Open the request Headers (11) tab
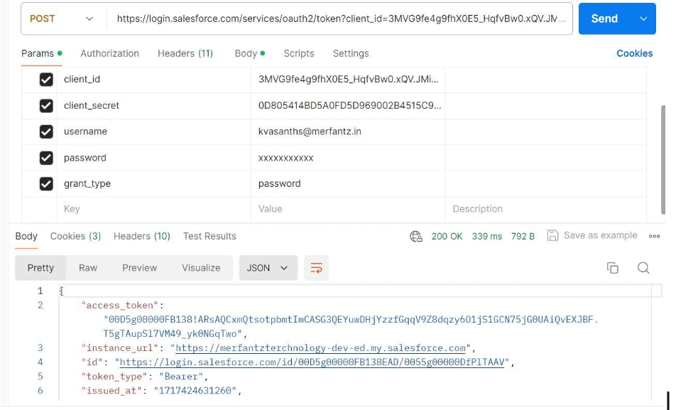The image size is (676, 410). [x=185, y=53]
